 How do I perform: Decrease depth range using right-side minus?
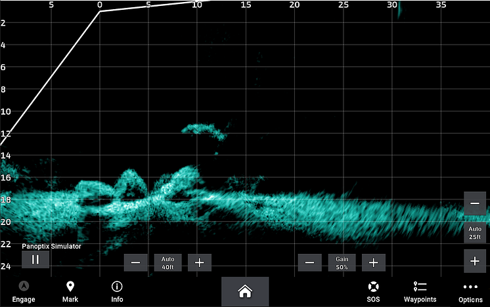(x=475, y=203)
